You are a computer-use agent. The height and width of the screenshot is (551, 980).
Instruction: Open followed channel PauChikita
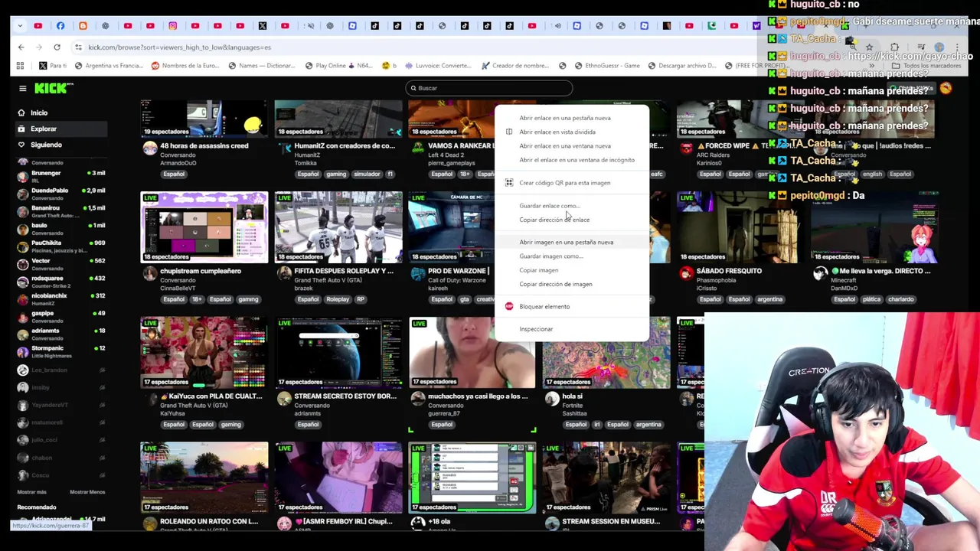(x=61, y=246)
